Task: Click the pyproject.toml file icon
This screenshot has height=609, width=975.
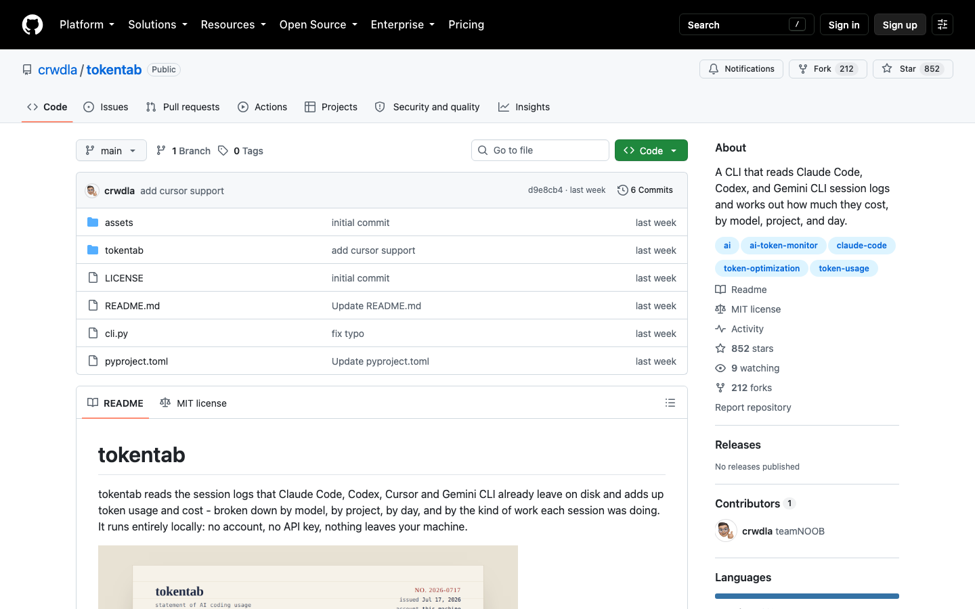Action: click(x=93, y=361)
